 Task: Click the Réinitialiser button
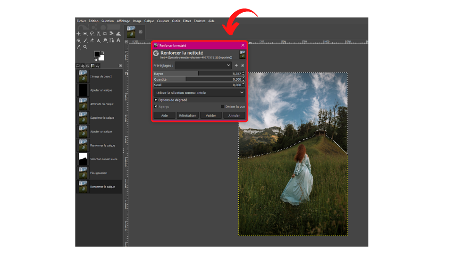click(187, 115)
